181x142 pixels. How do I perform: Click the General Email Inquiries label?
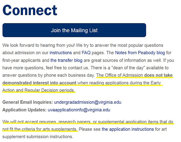coord(28,102)
